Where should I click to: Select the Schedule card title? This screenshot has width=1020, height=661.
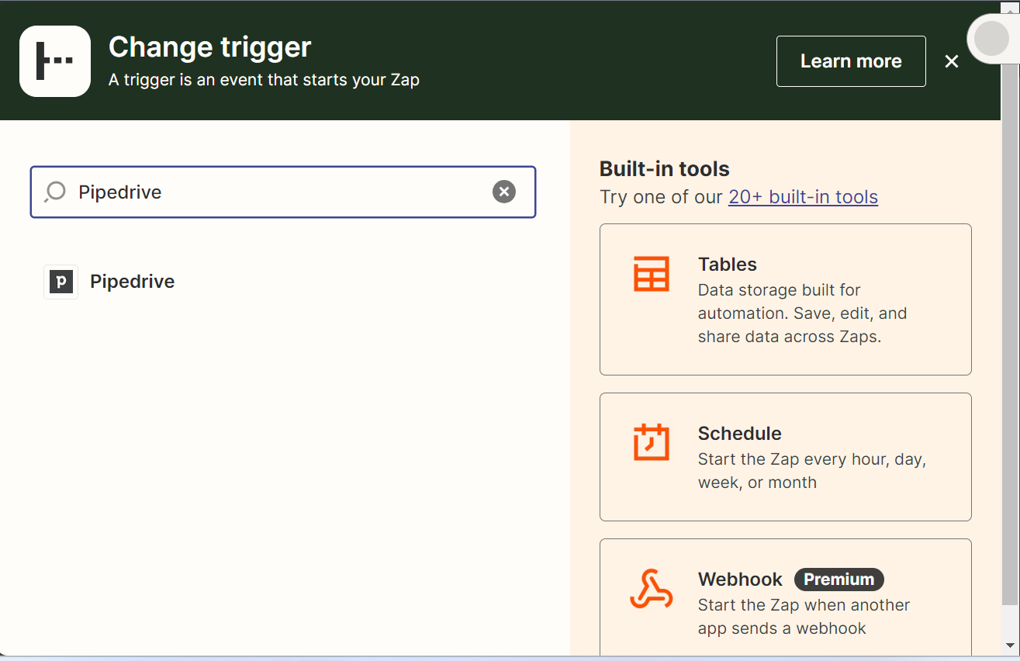(739, 434)
